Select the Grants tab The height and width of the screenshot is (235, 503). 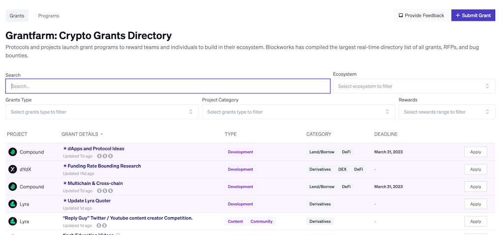coord(17,16)
